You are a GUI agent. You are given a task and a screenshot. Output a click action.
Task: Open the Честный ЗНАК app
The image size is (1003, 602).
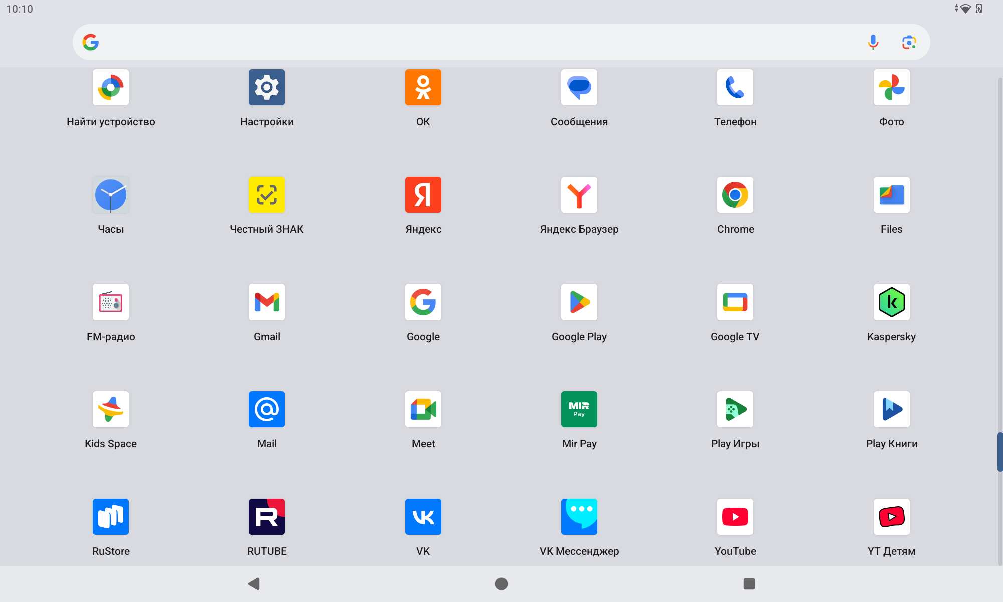click(266, 195)
